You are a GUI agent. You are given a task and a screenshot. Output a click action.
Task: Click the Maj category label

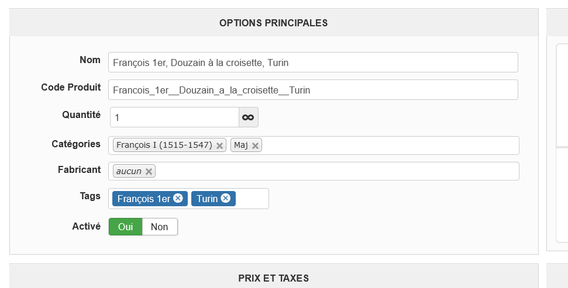pyautogui.click(x=241, y=145)
